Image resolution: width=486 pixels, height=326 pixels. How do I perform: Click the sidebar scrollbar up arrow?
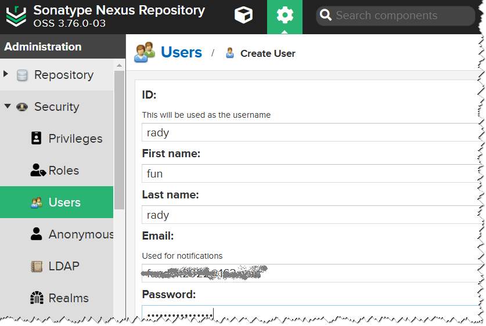tap(120, 66)
